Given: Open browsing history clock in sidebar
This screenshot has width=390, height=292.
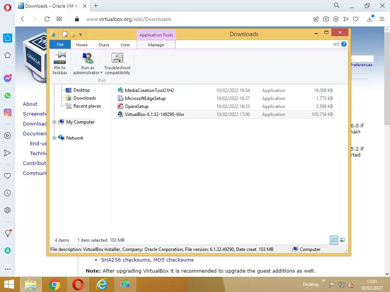Looking at the screenshot, I should coord(8,193).
